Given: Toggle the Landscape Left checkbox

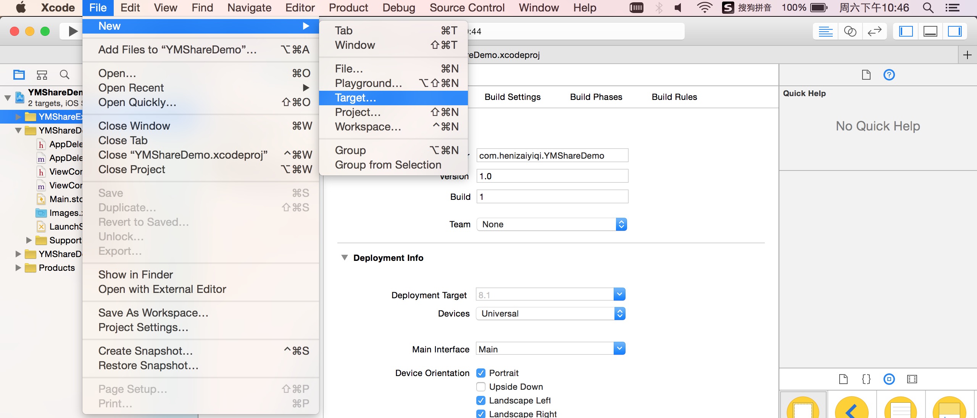Looking at the screenshot, I should pyautogui.click(x=481, y=400).
